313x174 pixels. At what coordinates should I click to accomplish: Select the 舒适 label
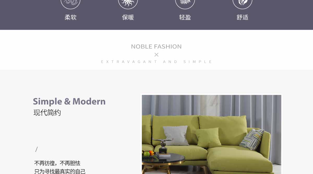(243, 18)
